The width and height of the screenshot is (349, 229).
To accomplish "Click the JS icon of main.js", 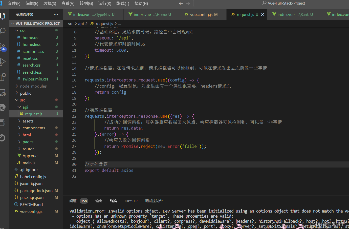I will pos(19,162).
